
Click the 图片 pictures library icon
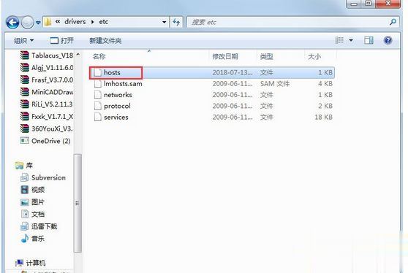tap(24, 201)
